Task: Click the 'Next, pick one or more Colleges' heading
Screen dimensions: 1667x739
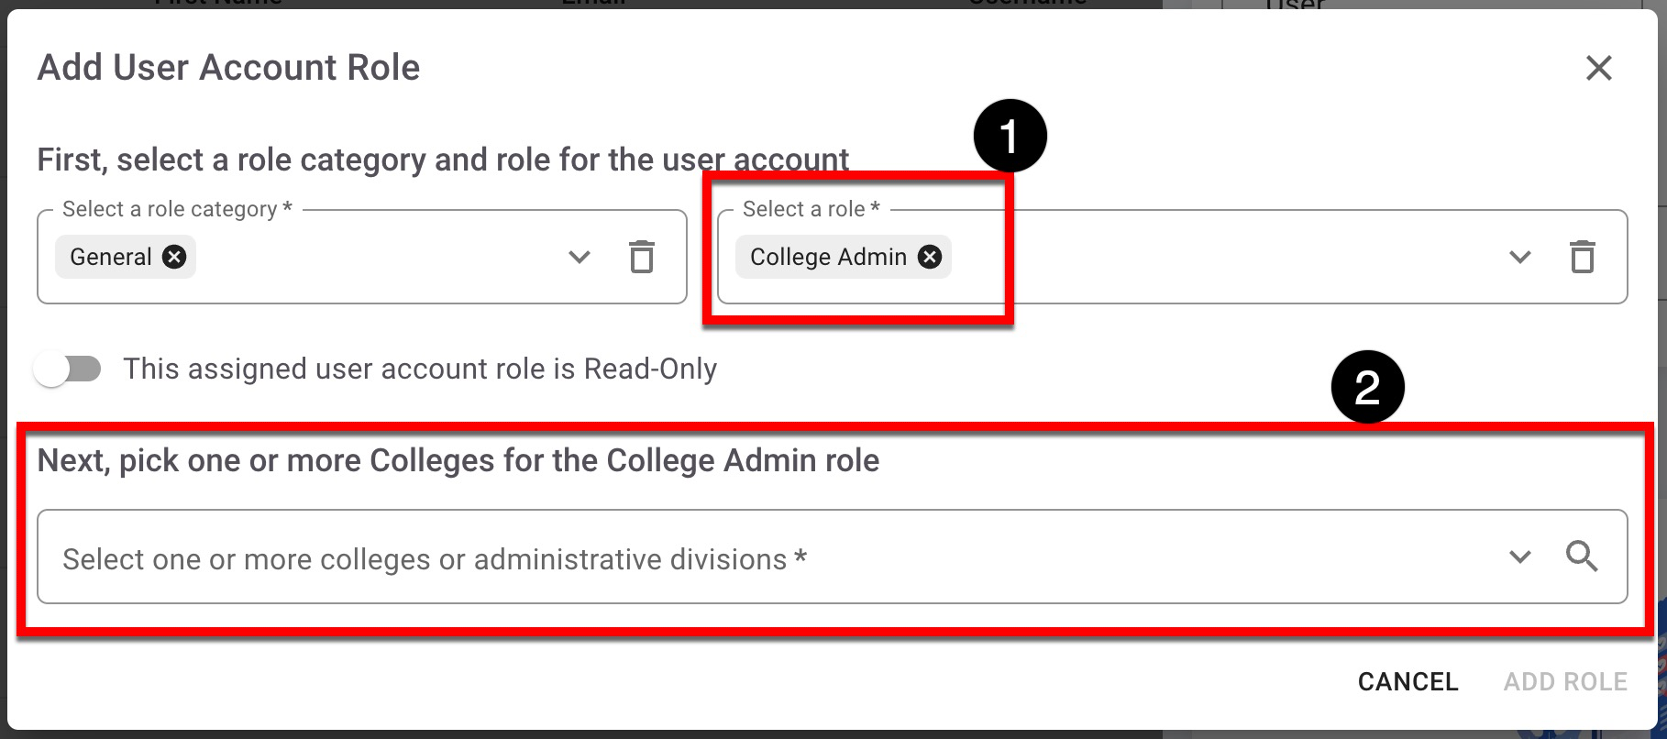Action: point(458,460)
